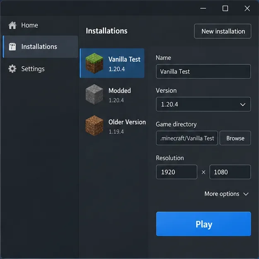Minimize the launcher window
Viewport: 259px width, 259px height.
[x=203, y=8]
